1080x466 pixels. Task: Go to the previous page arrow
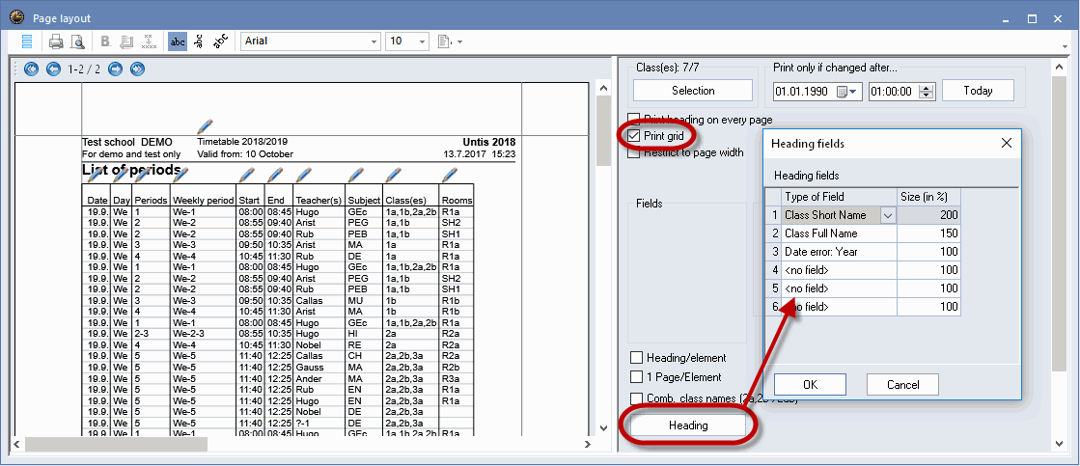[53, 69]
